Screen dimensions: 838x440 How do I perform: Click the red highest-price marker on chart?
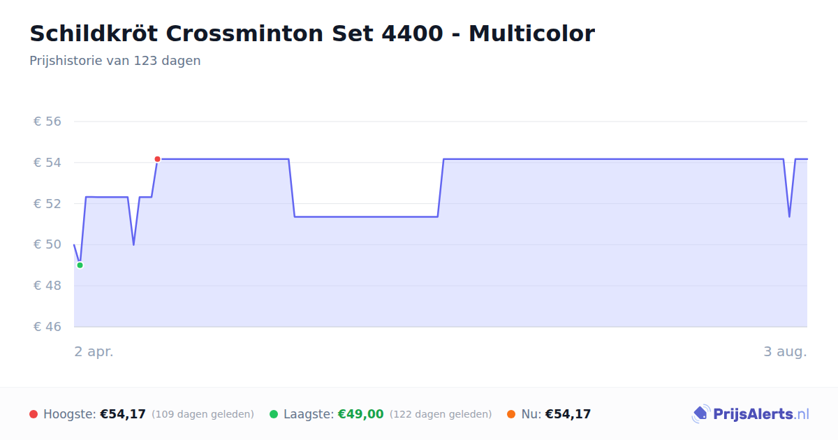tap(157, 159)
